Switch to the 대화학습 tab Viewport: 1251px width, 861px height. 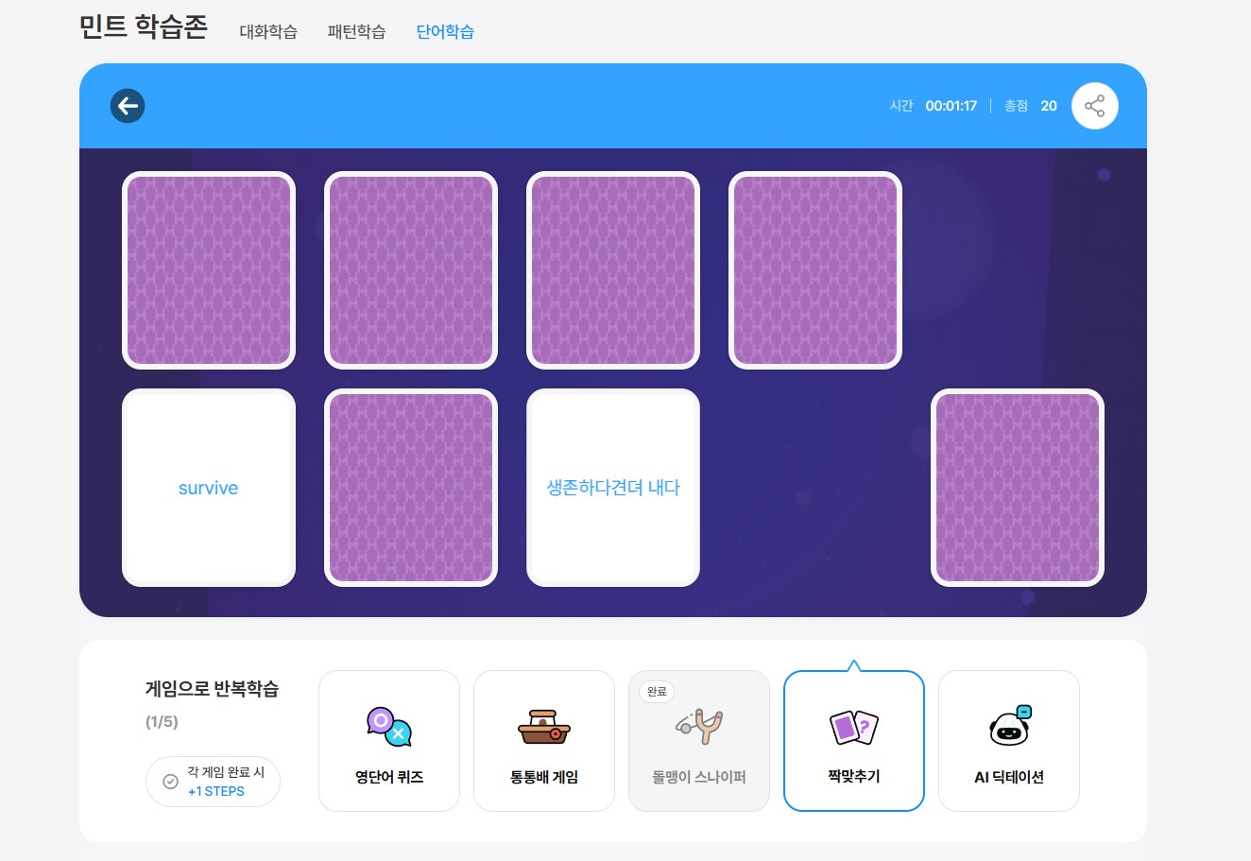[x=268, y=32]
